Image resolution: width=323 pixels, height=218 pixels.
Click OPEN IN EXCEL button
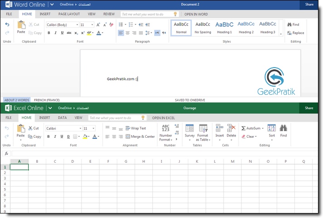point(163,118)
